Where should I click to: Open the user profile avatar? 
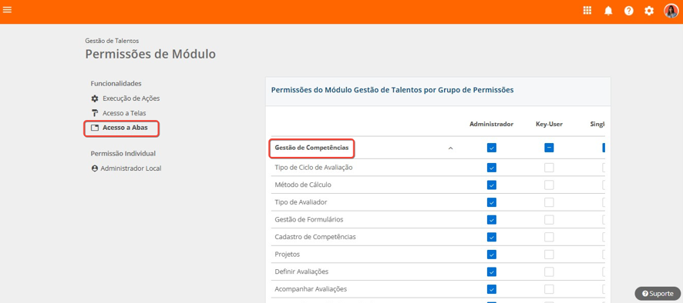[671, 11]
